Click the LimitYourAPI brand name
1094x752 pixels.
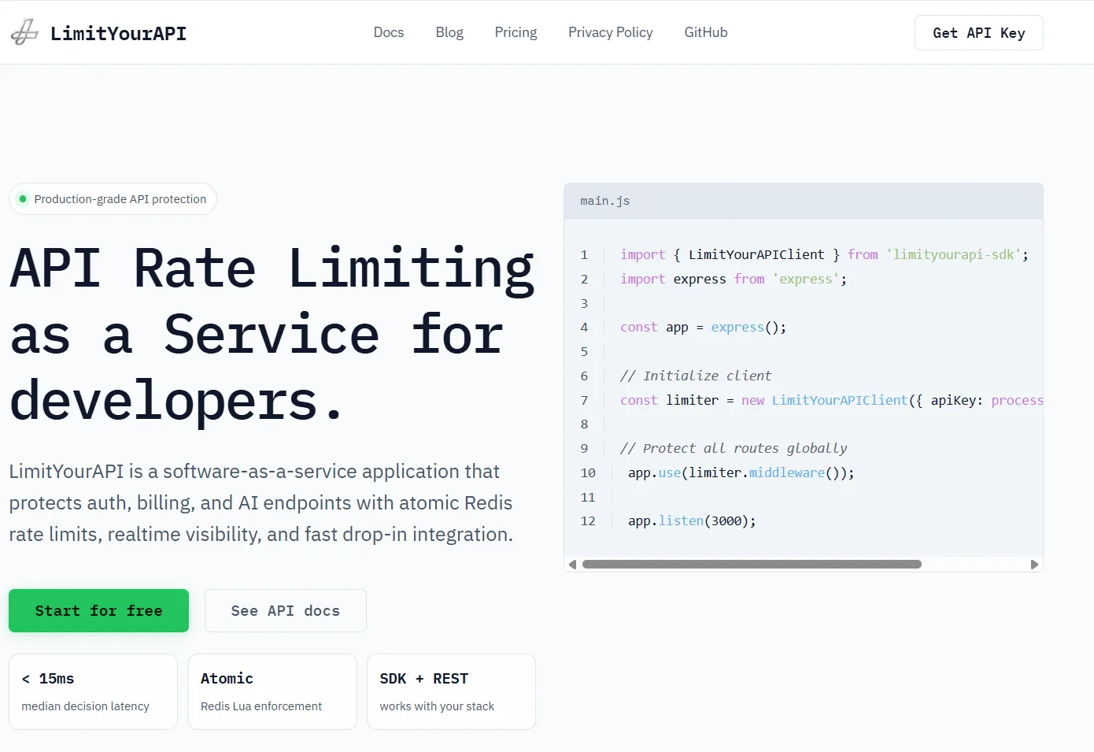(118, 33)
